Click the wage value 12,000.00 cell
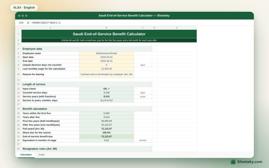The height and width of the screenshot is (168, 269). coord(106,69)
